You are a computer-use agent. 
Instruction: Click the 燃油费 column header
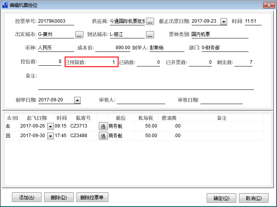coord(169,118)
